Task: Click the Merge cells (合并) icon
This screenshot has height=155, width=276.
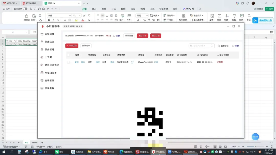Action: pyautogui.click(x=129, y=16)
